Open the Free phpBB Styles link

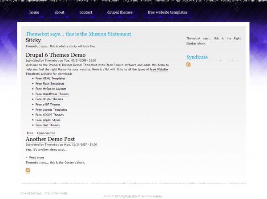pos(48,120)
